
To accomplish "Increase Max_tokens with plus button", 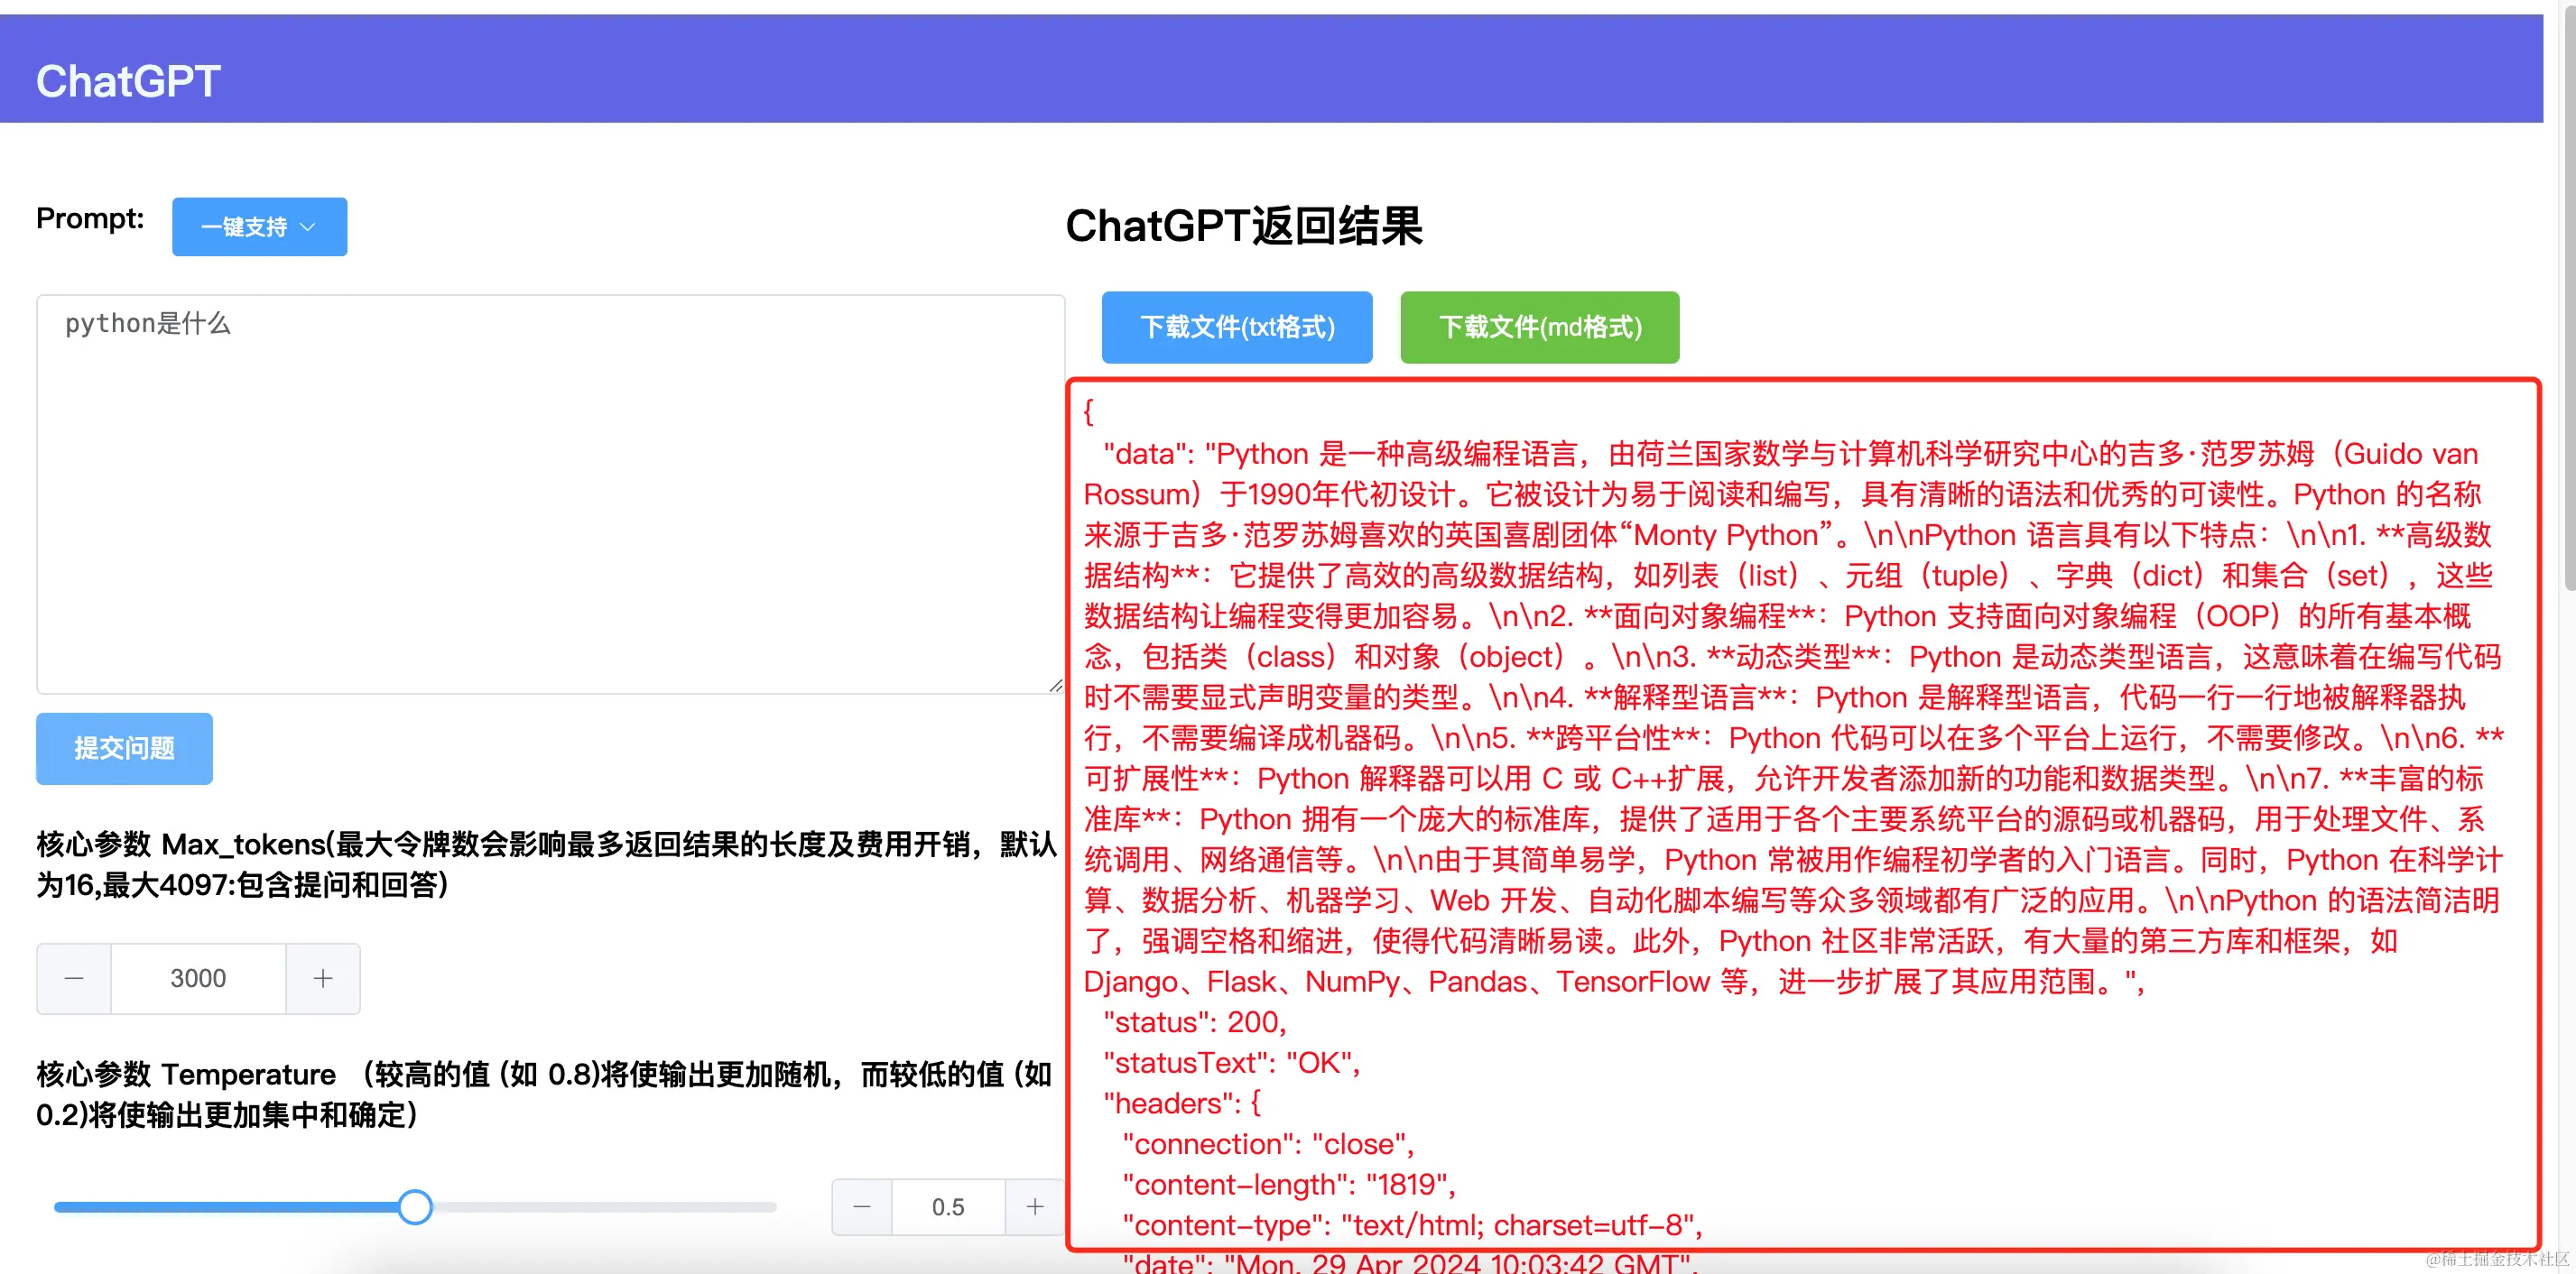I will pyautogui.click(x=322, y=978).
